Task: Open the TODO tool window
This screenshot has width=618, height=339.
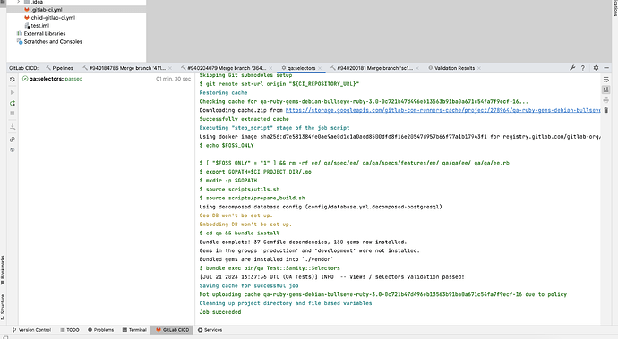Action: point(70,330)
